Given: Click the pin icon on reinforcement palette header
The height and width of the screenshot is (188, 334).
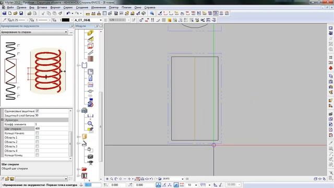Looking at the screenshot, I should (x=72, y=26).
